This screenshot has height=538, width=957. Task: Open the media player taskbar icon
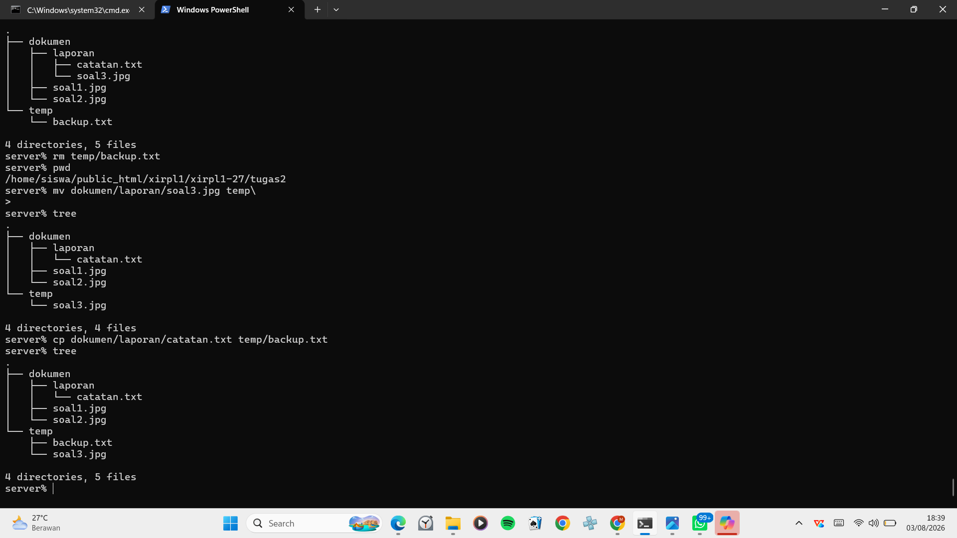[480, 523]
